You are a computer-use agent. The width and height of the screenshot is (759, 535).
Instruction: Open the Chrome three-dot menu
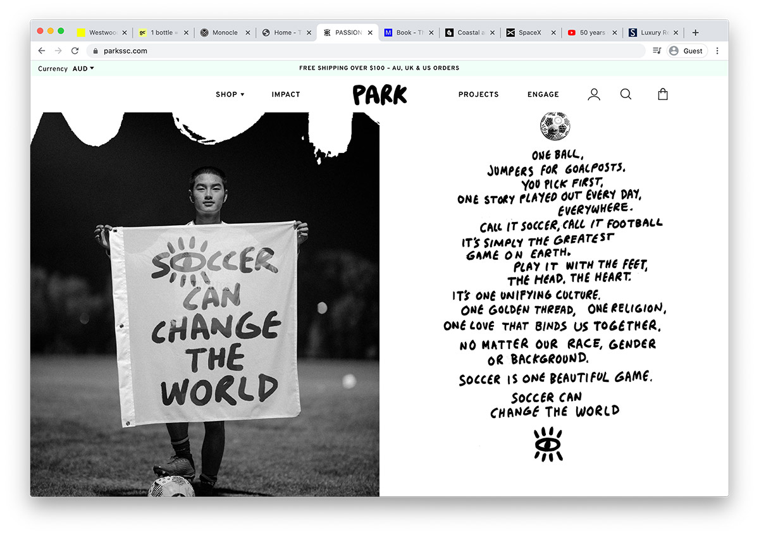pyautogui.click(x=717, y=51)
